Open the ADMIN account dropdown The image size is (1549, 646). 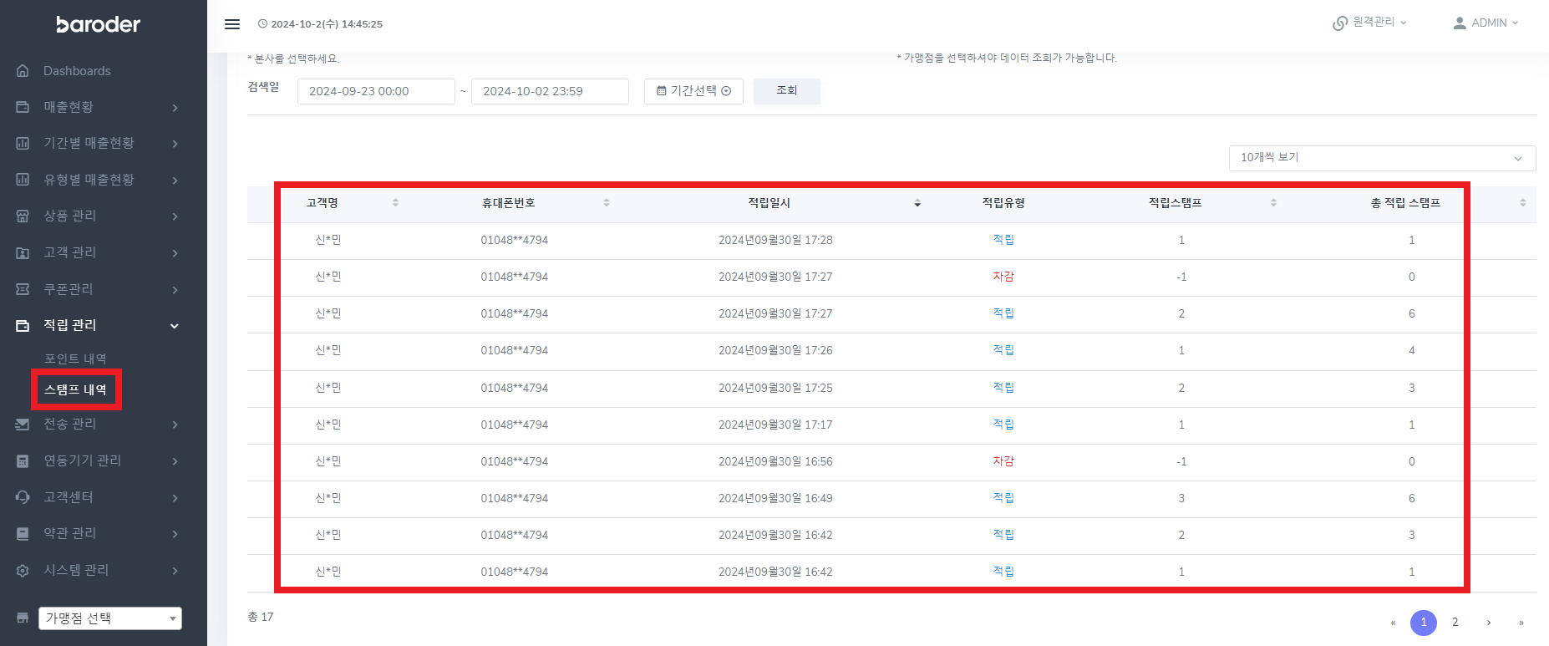coord(1486,23)
